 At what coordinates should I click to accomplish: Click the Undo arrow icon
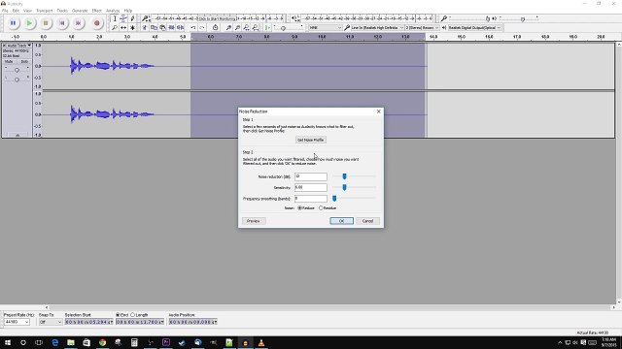click(193, 28)
